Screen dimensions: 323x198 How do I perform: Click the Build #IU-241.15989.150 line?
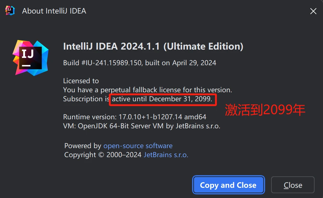[x=139, y=63]
